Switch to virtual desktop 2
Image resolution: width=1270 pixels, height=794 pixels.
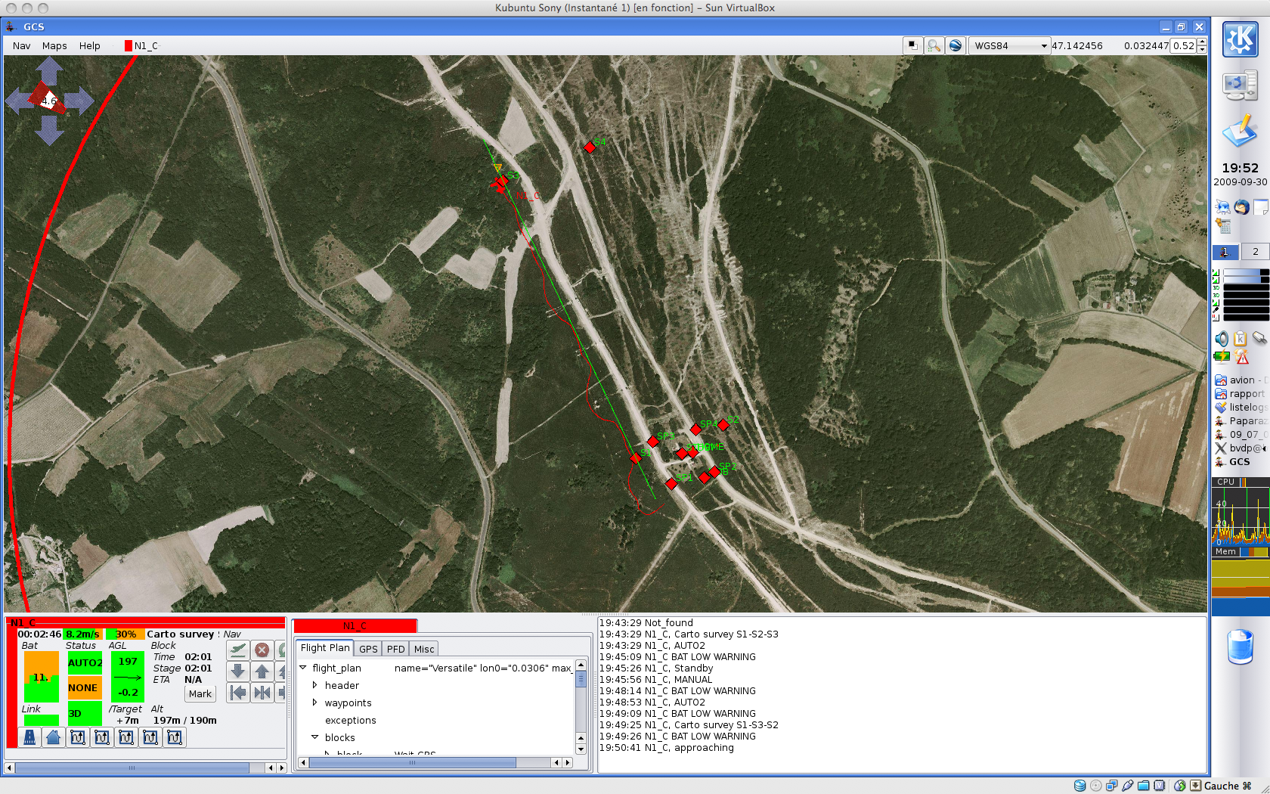click(x=1255, y=252)
